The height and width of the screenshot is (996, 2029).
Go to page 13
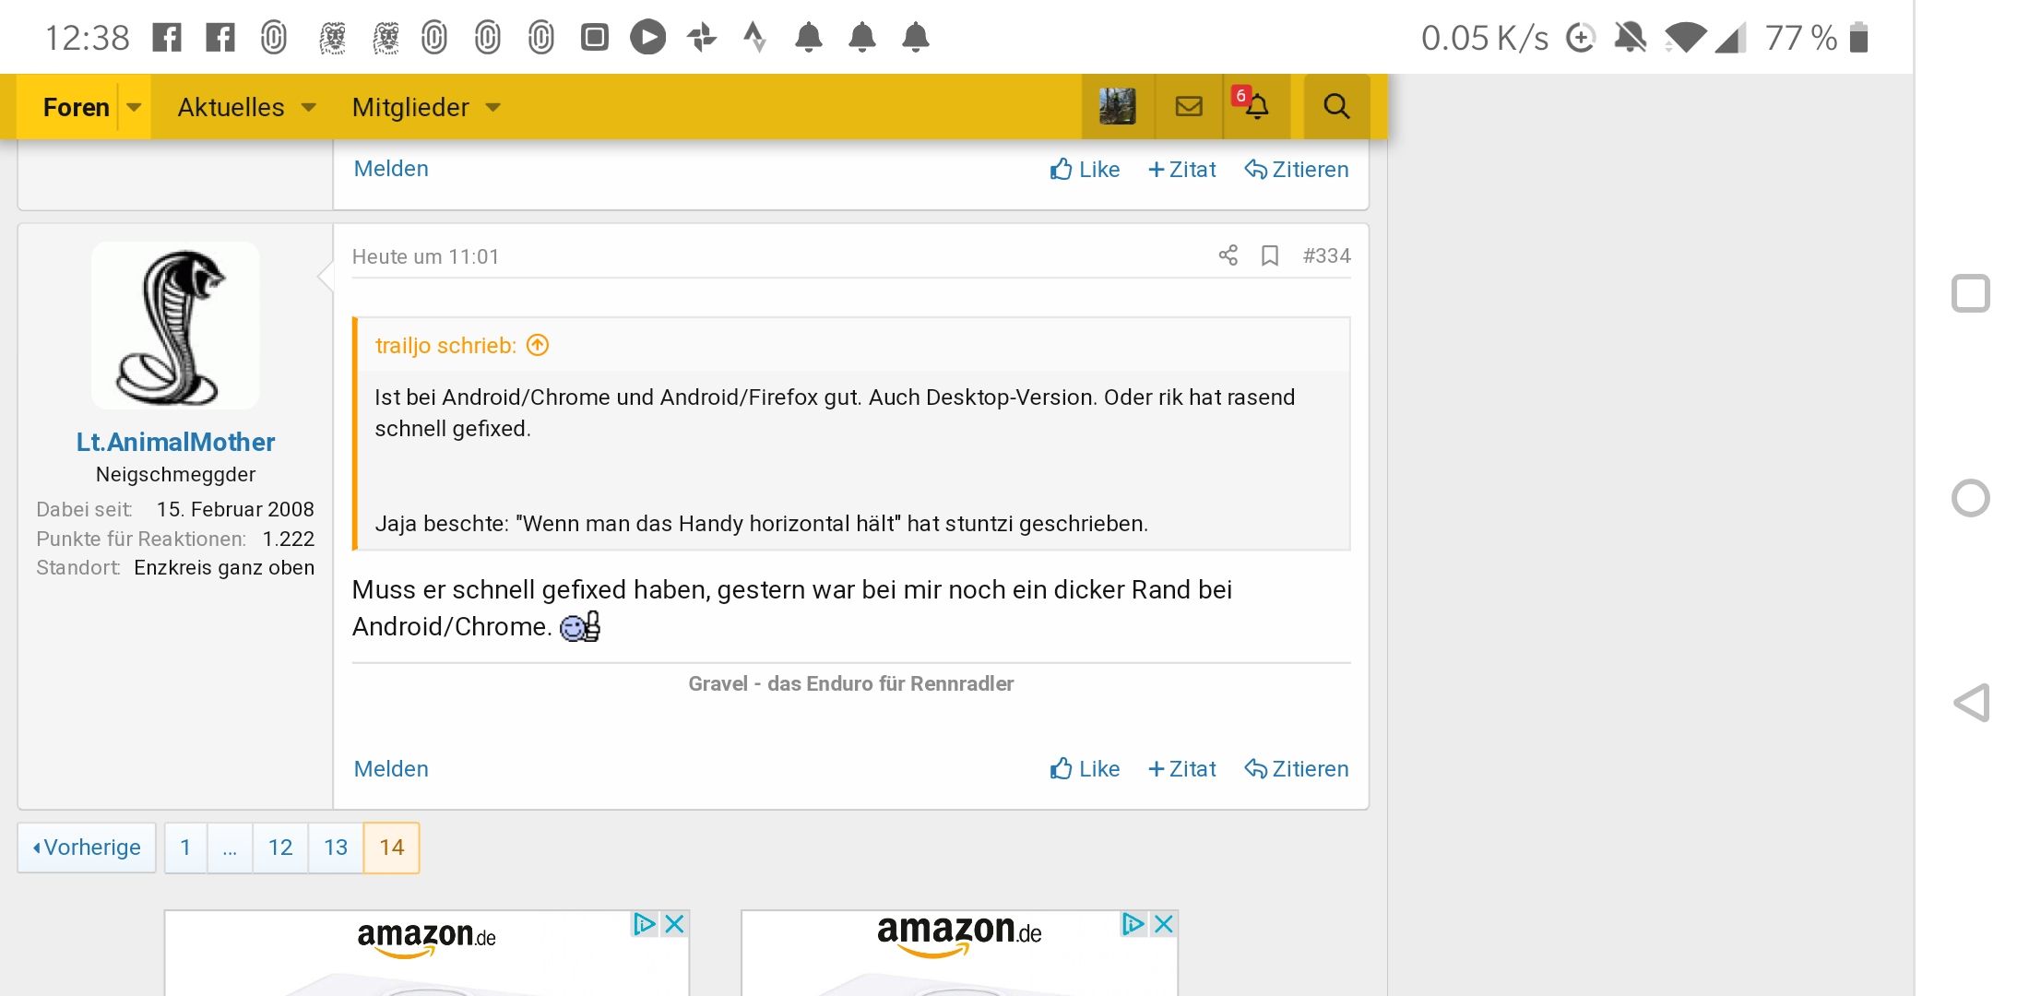coord(336,848)
